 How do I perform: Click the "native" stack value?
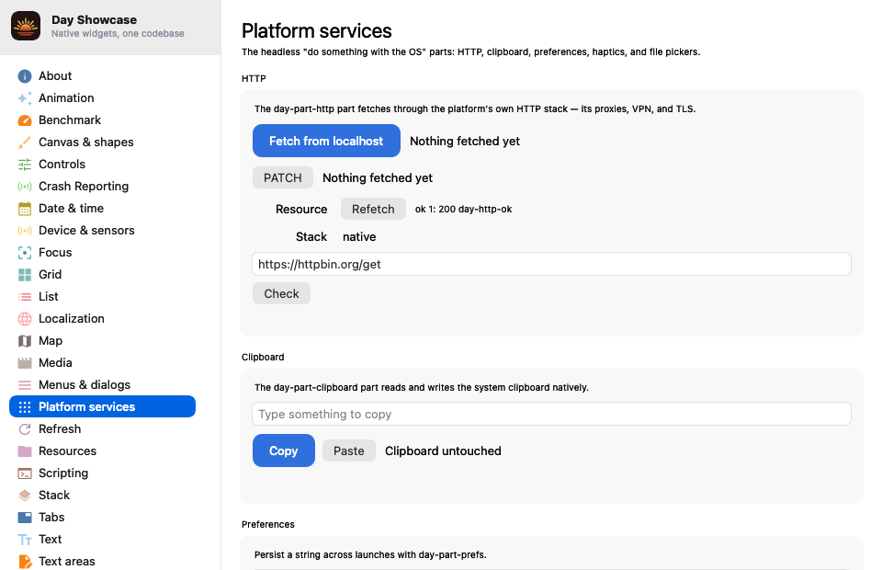click(x=359, y=237)
